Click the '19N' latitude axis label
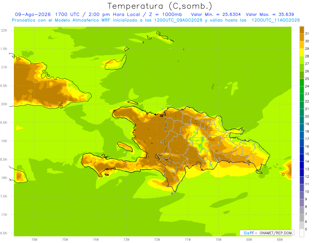This screenshot has width=314, height=243. (x=4, y=141)
